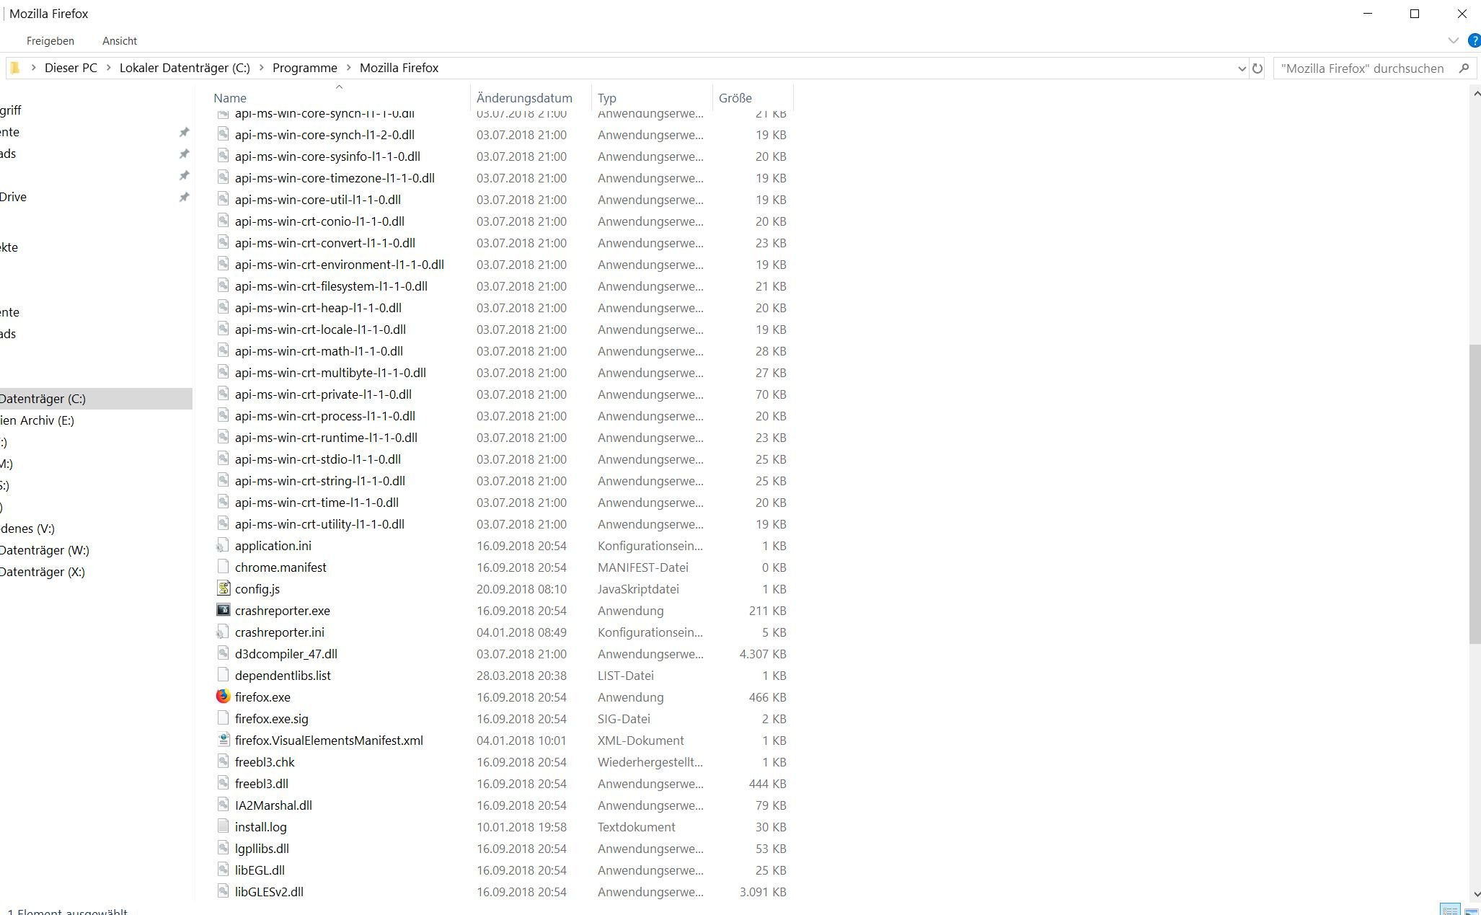Sort files by Änderungsdatum column header
Screen dimensions: 1481x915
tap(524, 98)
